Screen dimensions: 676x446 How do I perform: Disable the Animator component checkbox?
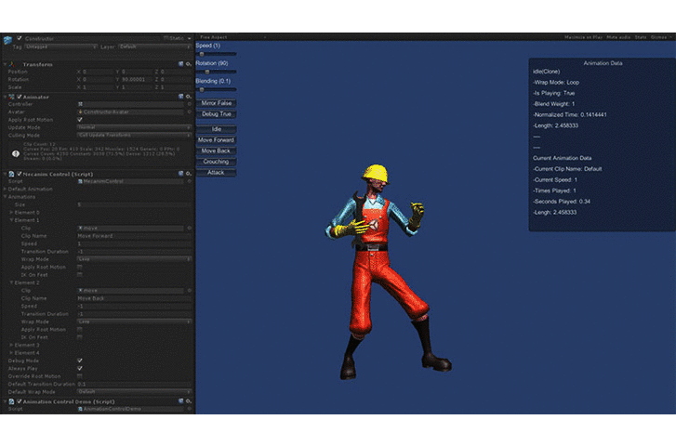point(19,97)
